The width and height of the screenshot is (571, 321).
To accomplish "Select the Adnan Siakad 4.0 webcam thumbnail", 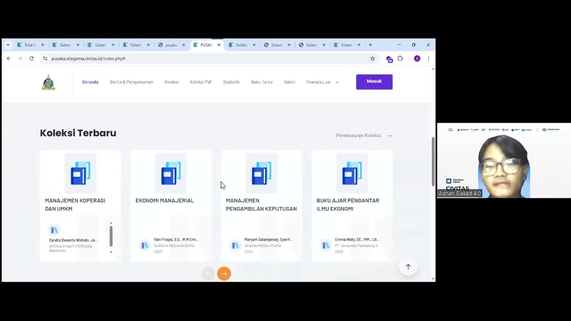I will pyautogui.click(x=504, y=160).
